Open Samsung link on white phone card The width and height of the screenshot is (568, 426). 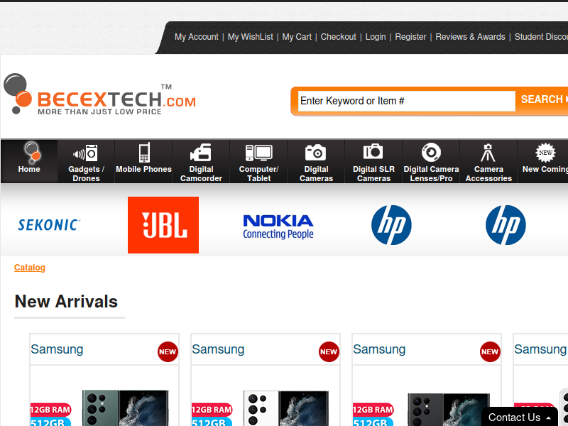218,349
